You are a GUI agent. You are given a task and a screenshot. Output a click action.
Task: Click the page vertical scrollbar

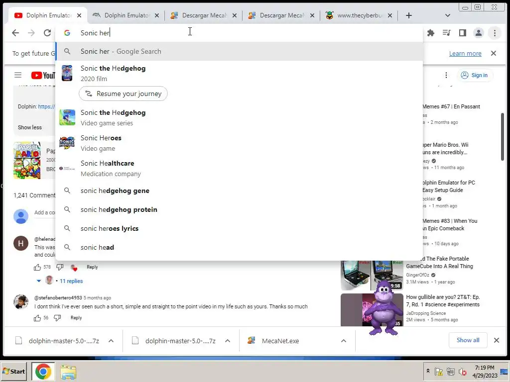click(502, 137)
